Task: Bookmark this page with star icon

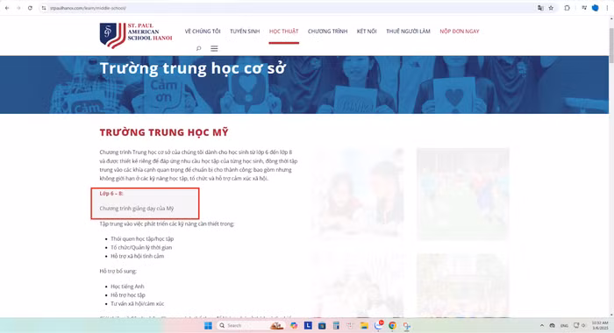Action: [x=551, y=8]
